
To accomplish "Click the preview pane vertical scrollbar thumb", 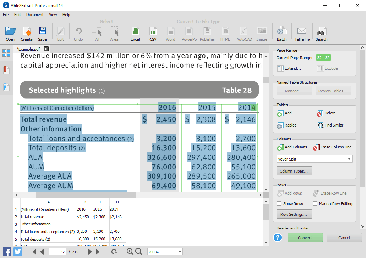I will [x=266, y=212].
